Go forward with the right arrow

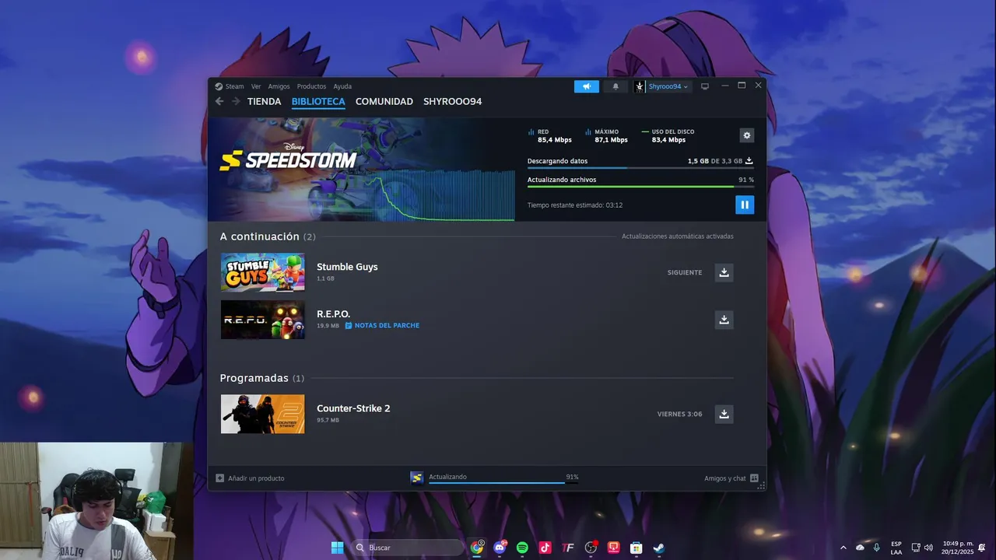(x=236, y=101)
